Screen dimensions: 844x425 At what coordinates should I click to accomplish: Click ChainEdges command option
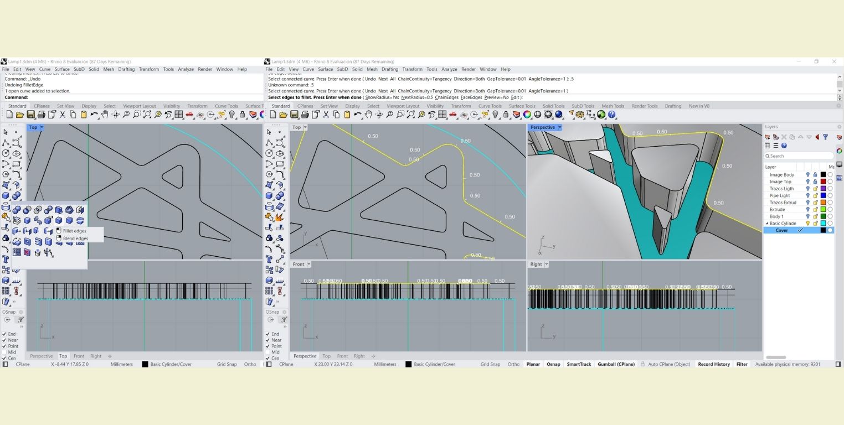click(x=447, y=97)
